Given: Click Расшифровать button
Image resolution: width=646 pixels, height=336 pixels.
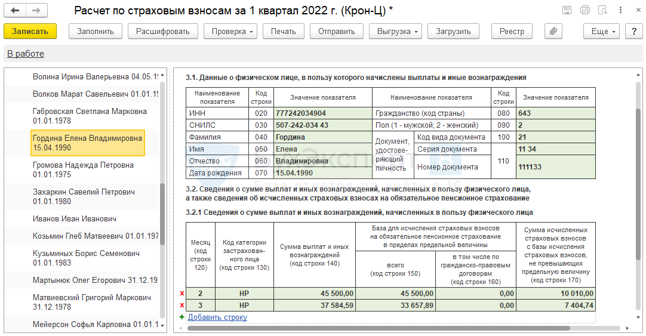Looking at the screenshot, I should (163, 31).
